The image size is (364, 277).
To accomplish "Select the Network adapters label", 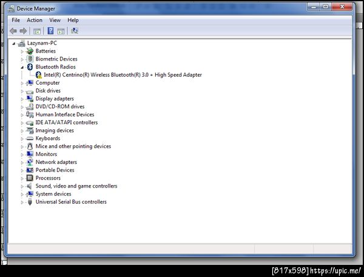I will click(56, 162).
